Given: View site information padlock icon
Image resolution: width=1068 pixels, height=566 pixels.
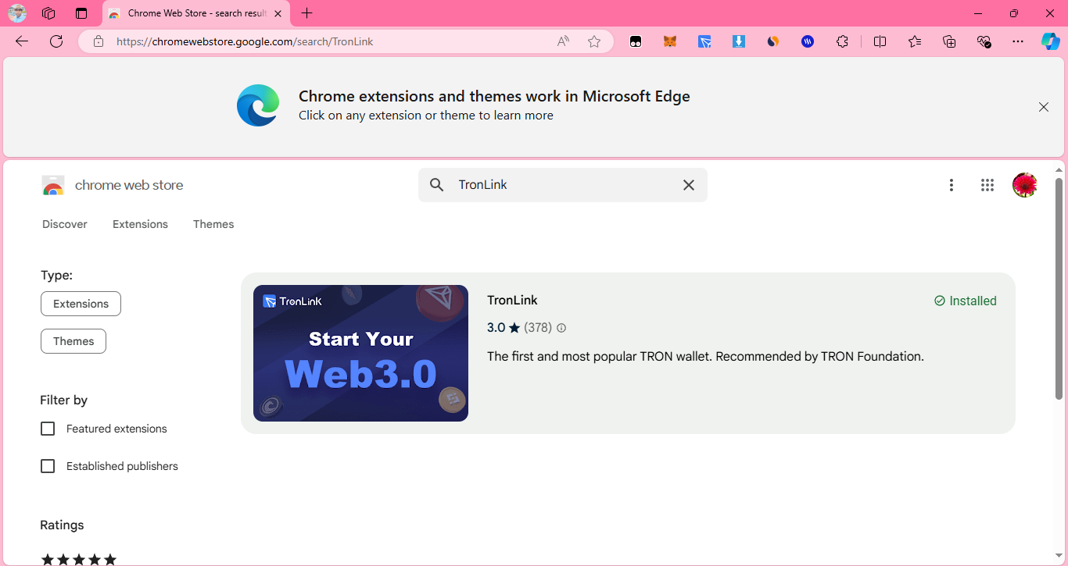Looking at the screenshot, I should (x=99, y=41).
